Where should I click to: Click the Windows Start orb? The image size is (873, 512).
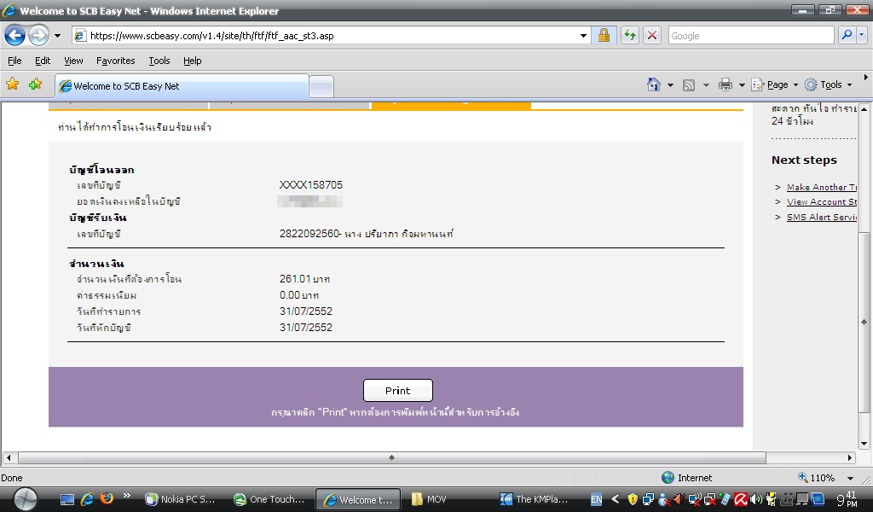coord(25,499)
